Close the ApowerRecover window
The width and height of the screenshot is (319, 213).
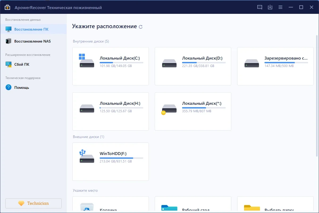point(312,7)
